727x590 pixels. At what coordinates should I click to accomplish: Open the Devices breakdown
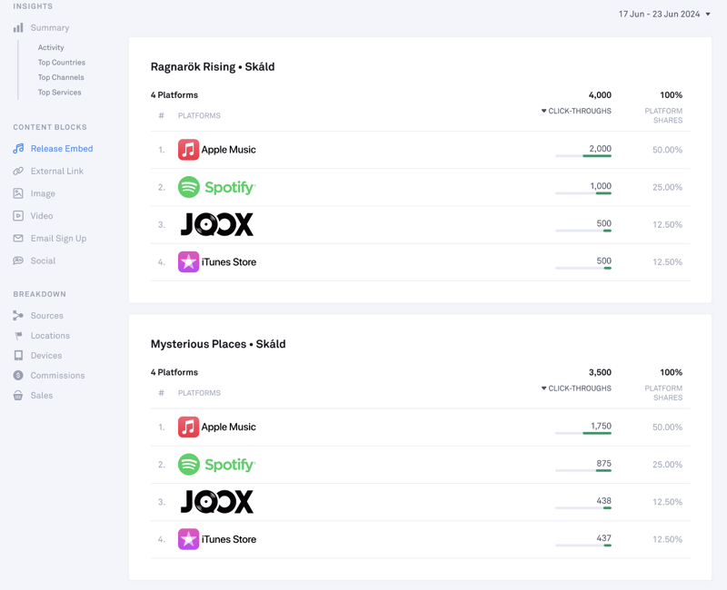(x=46, y=356)
